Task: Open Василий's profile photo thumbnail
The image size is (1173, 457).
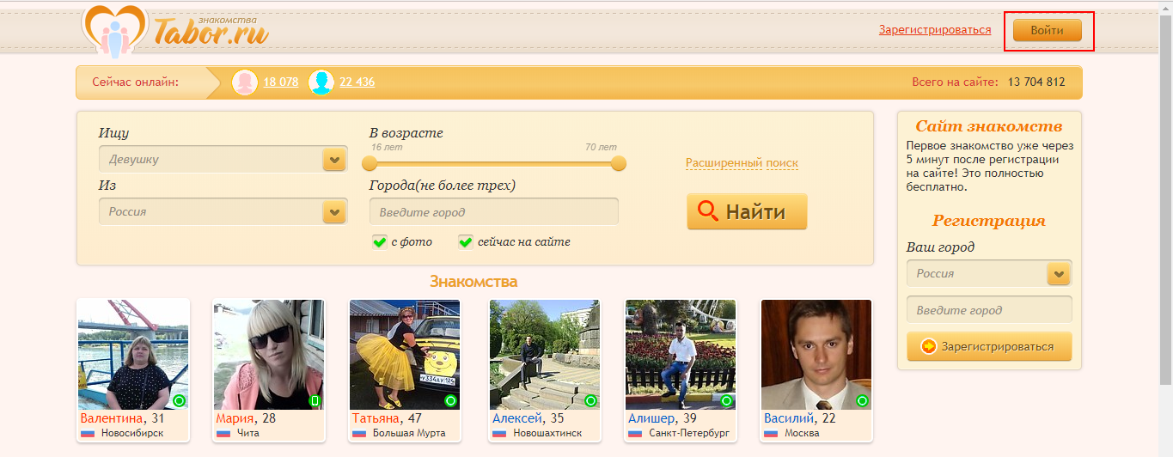Action: (x=816, y=354)
